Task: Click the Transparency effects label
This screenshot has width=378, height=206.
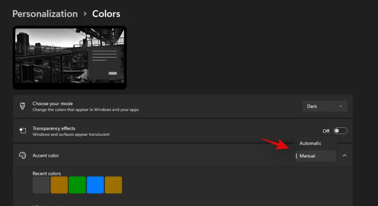Action: (54, 128)
